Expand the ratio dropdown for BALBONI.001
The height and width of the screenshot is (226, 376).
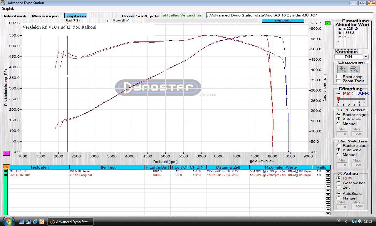point(328,175)
